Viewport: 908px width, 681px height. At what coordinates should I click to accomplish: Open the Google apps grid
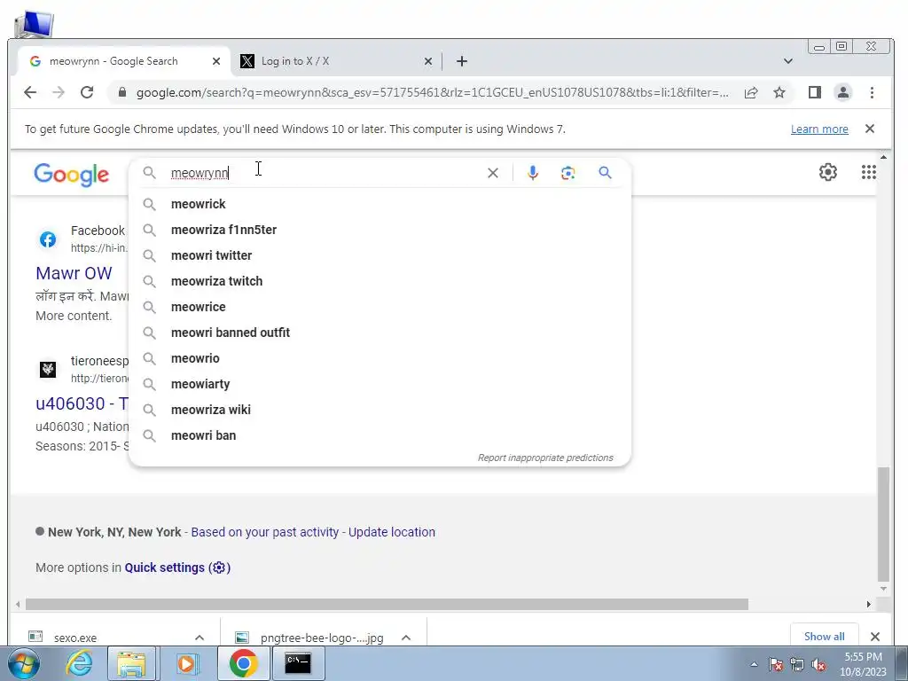869,172
